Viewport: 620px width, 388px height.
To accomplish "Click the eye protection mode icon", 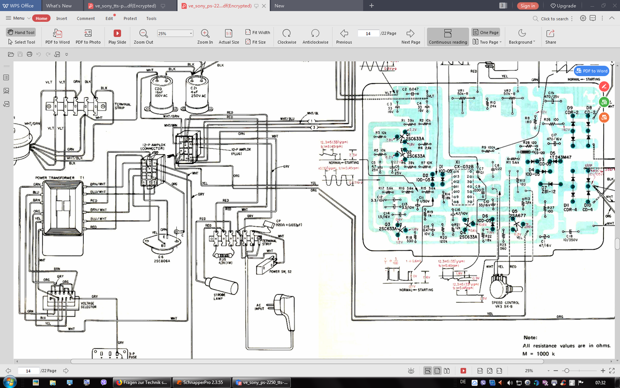I will [411, 371].
